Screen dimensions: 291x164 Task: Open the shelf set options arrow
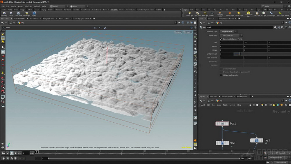pos(180,10)
